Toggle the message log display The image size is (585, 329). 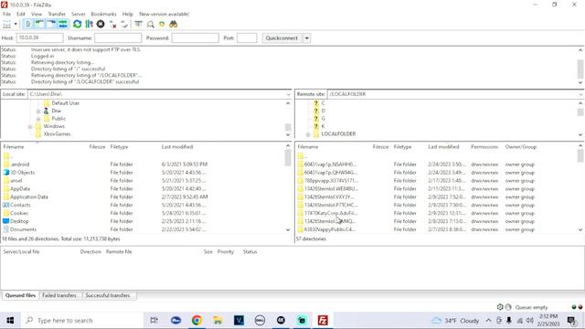pos(27,25)
